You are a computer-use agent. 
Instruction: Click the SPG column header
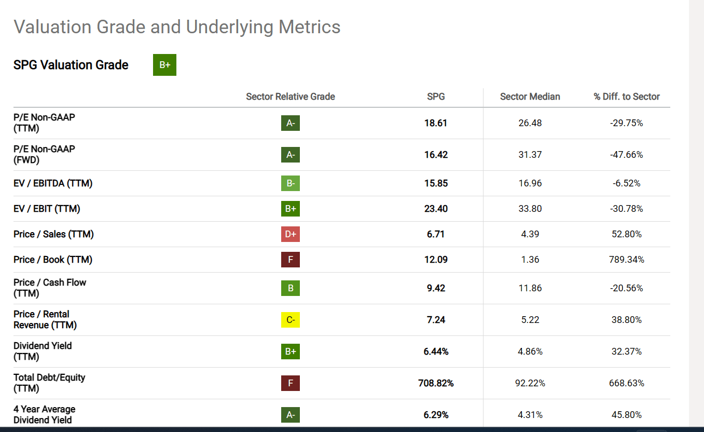[x=436, y=97]
